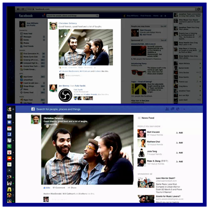This screenshot has height=209, width=209.
Task: Open Love Warrior Dash? sponsored ad
Action: click(x=165, y=178)
